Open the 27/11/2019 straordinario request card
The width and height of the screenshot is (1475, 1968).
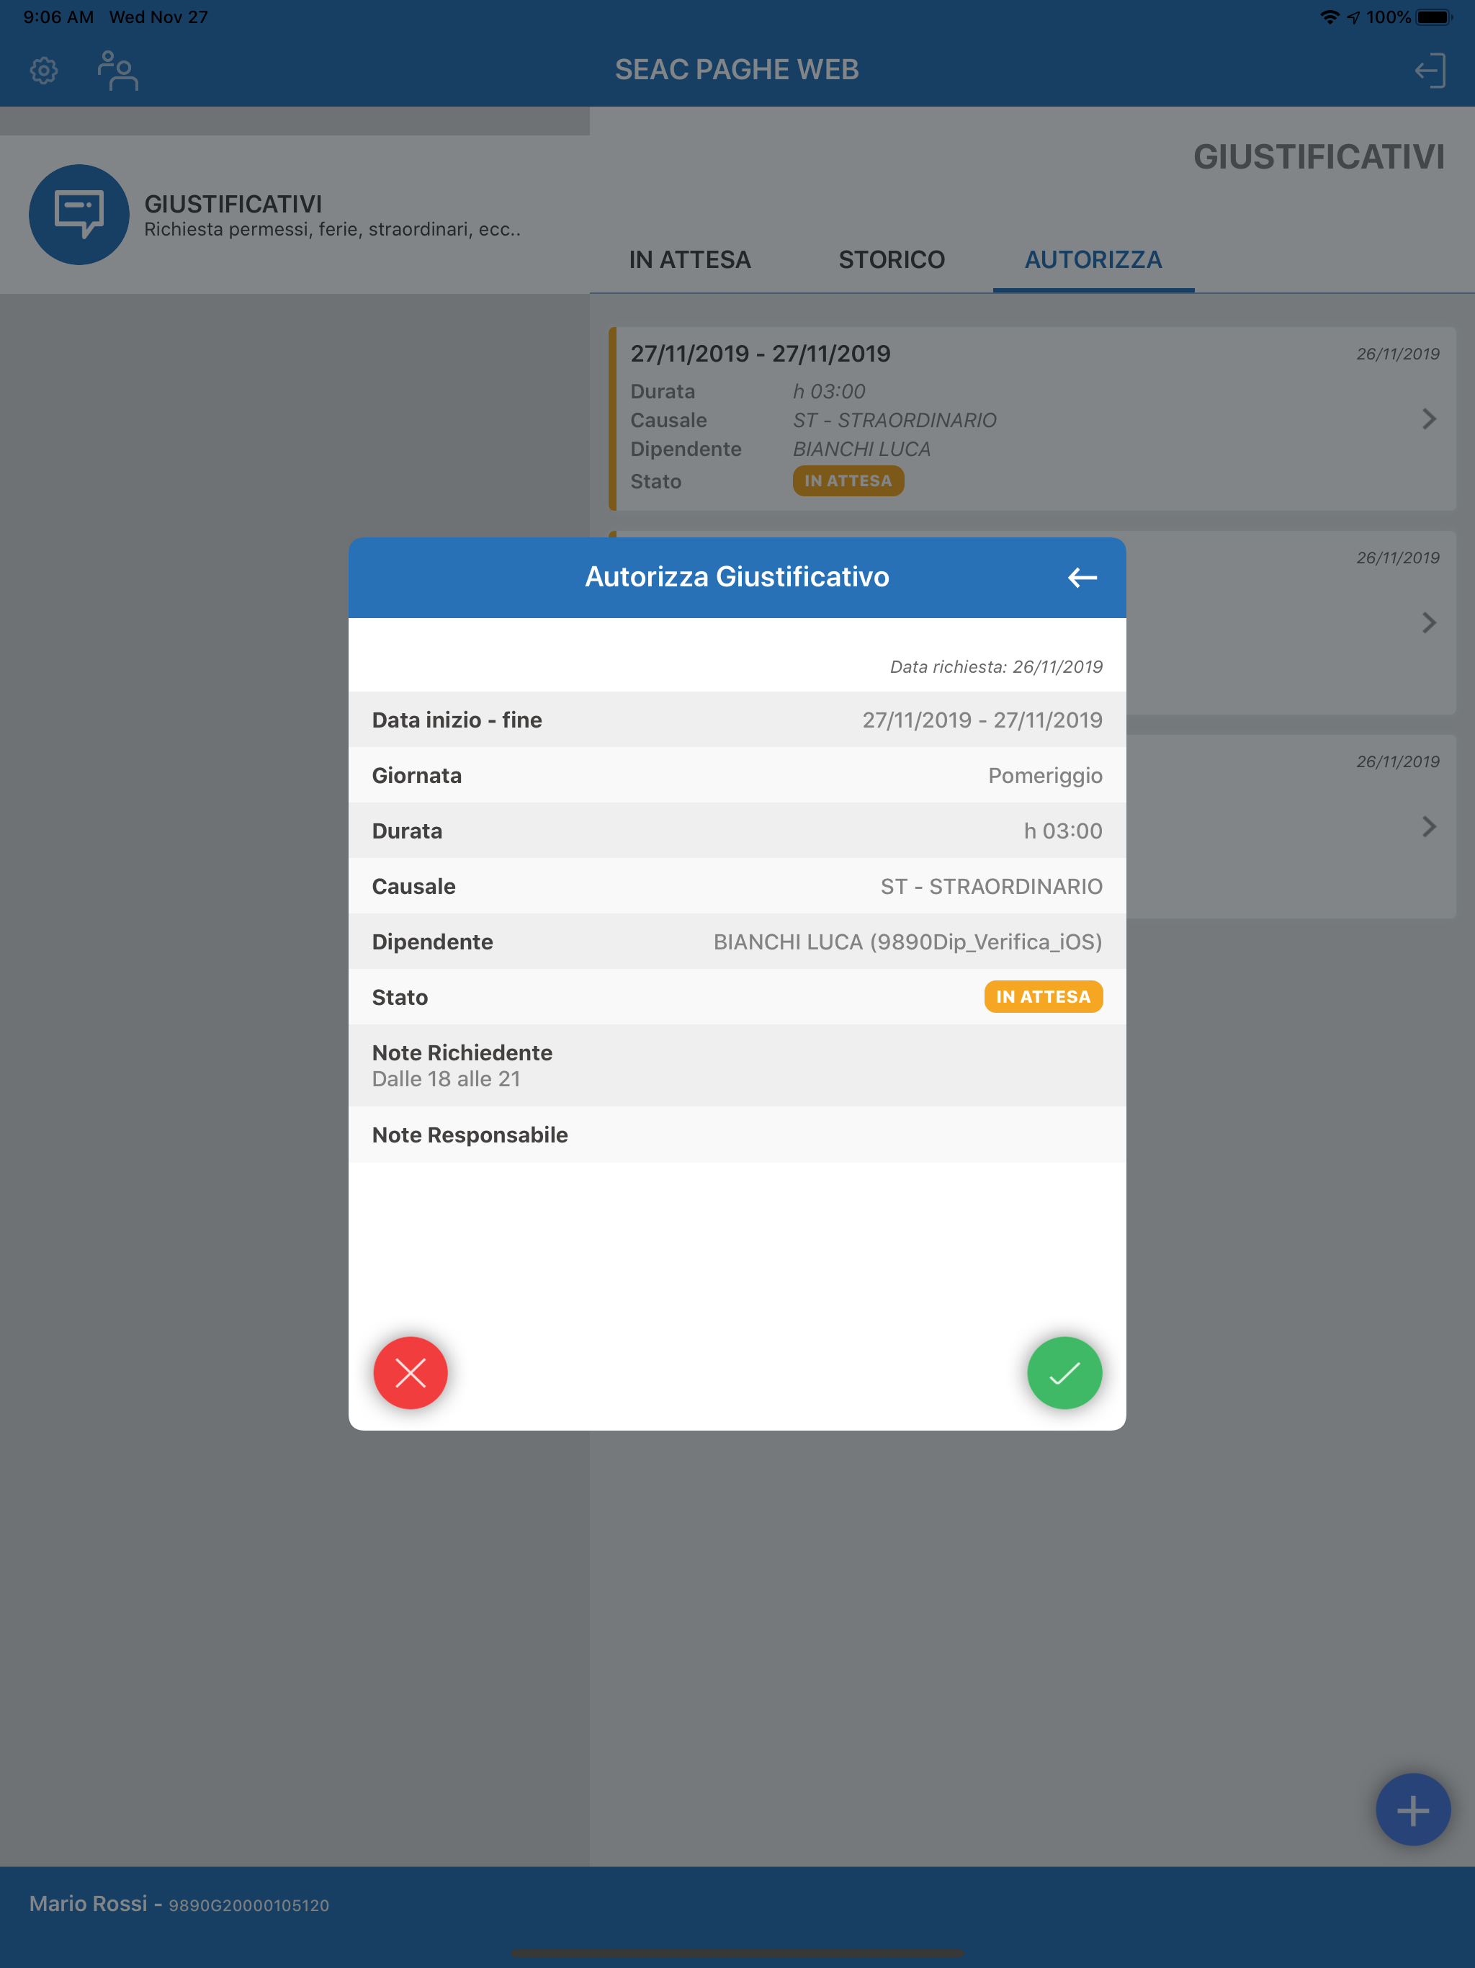click(1032, 419)
